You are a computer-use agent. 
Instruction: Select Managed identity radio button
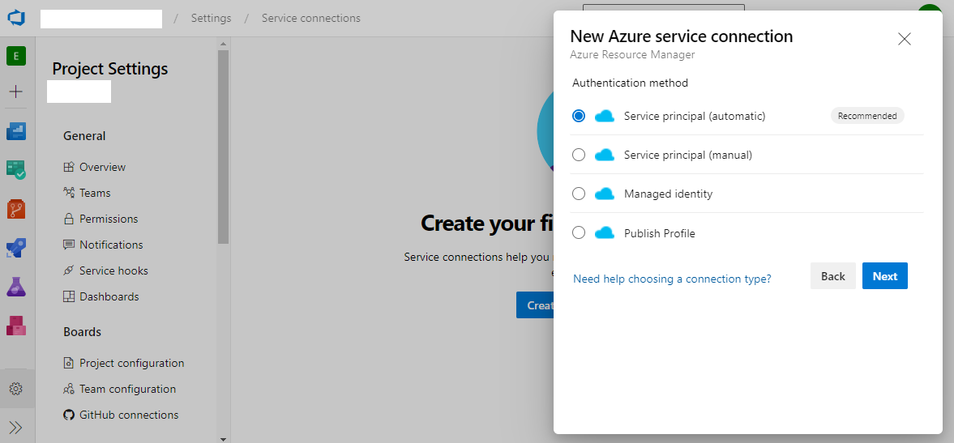point(579,194)
